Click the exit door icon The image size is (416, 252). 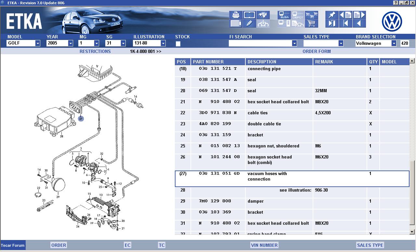point(331,23)
